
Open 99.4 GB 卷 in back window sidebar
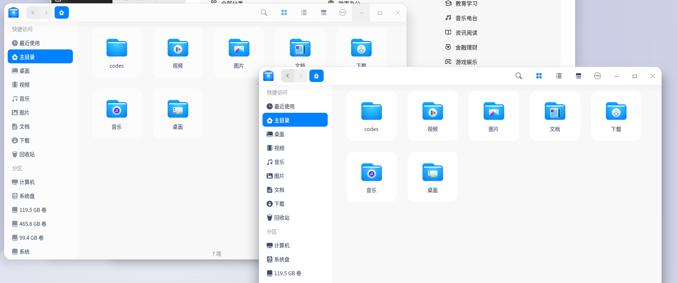point(40,238)
